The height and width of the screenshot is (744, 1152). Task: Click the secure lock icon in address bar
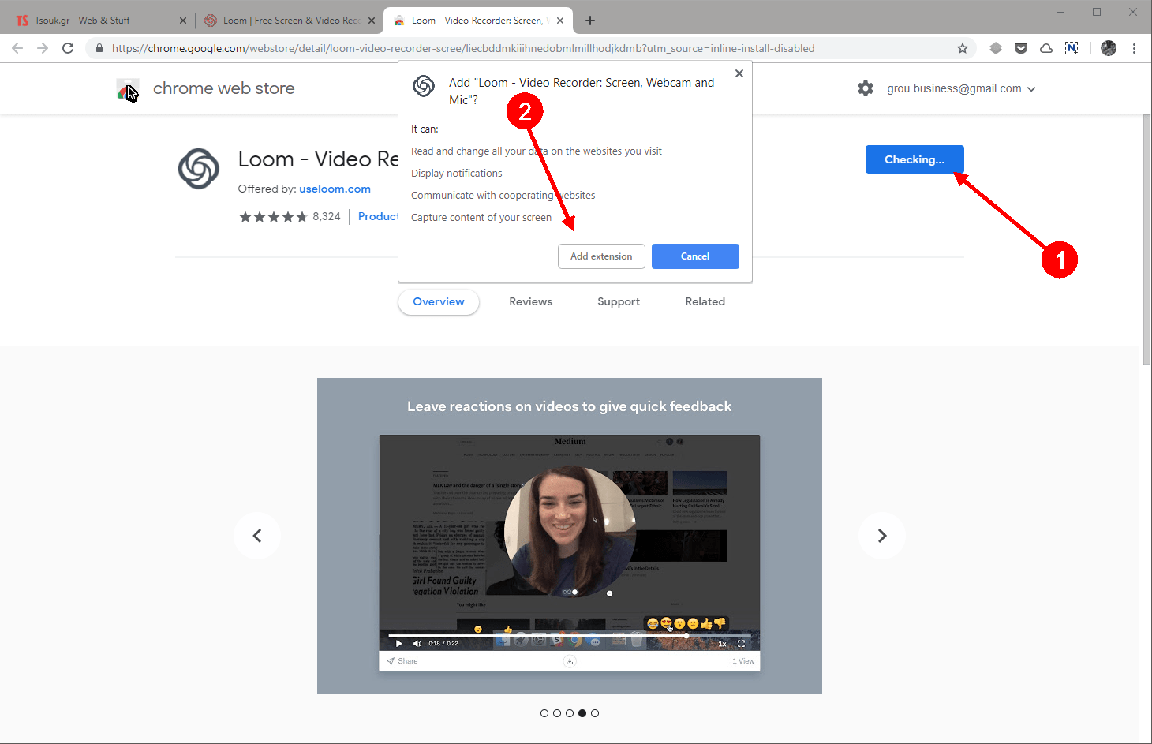coord(99,48)
